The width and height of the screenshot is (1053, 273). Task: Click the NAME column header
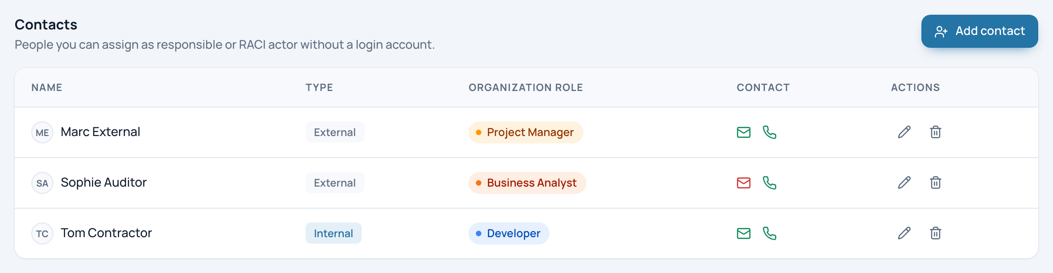(x=47, y=87)
